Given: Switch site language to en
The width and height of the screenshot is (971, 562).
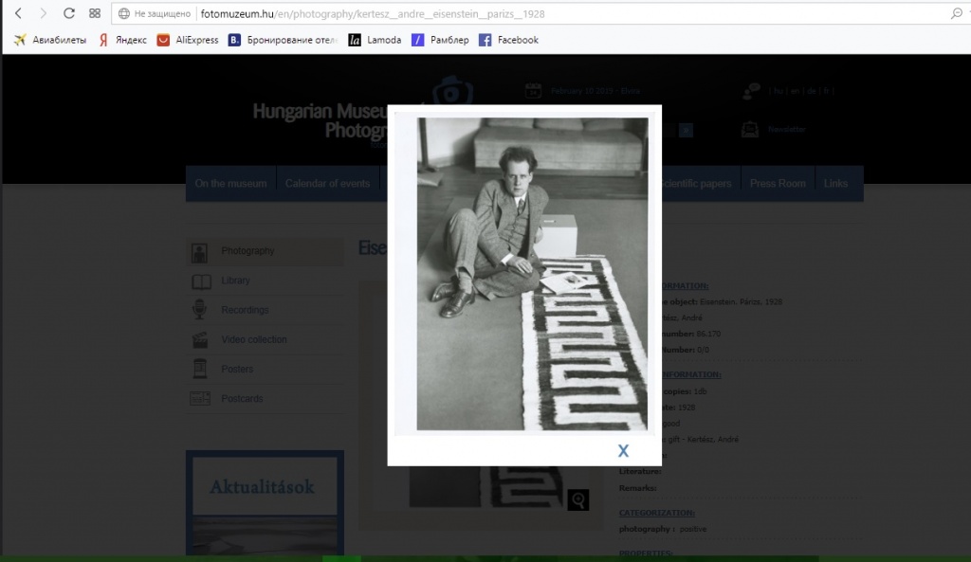Looking at the screenshot, I should pos(796,91).
